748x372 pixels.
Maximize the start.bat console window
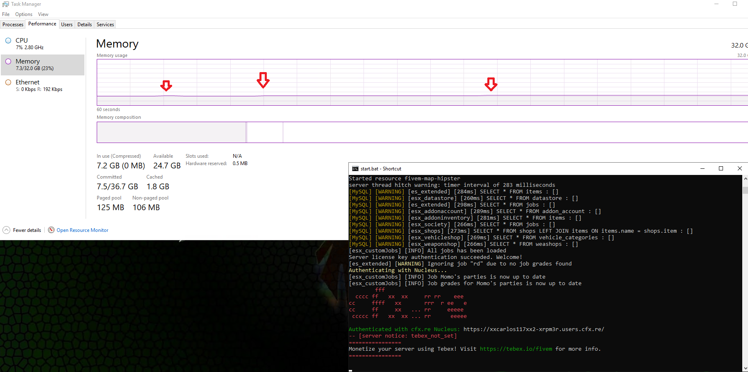(721, 168)
